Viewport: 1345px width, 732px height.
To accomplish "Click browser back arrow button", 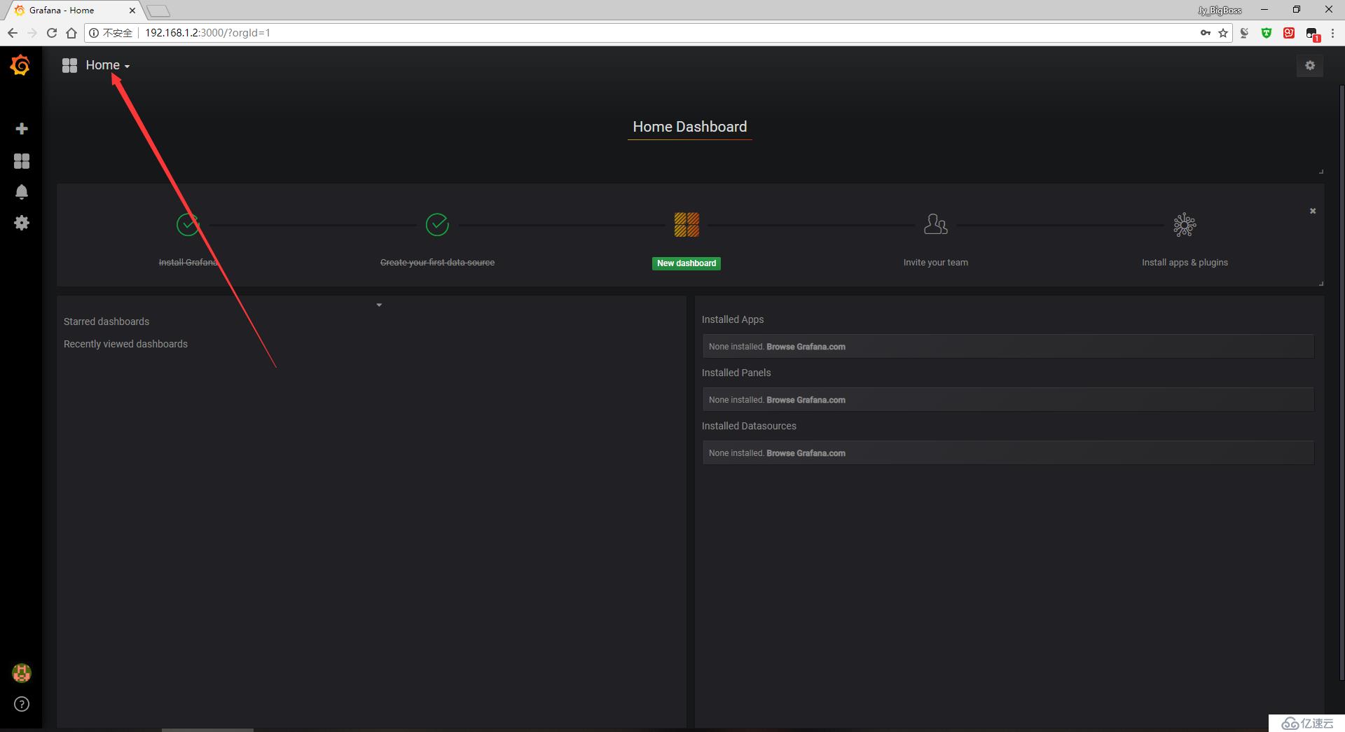I will tap(12, 33).
